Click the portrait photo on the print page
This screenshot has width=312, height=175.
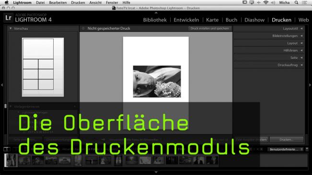[157, 82]
